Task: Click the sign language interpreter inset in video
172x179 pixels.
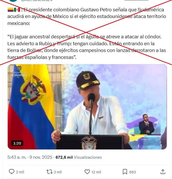Action: click(x=147, y=124)
